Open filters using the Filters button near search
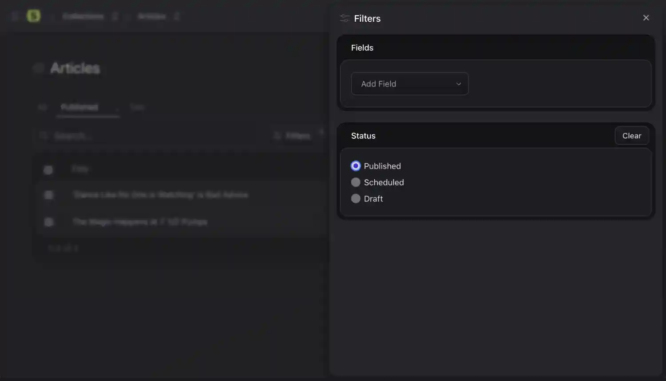This screenshot has height=381, width=666. click(293, 135)
